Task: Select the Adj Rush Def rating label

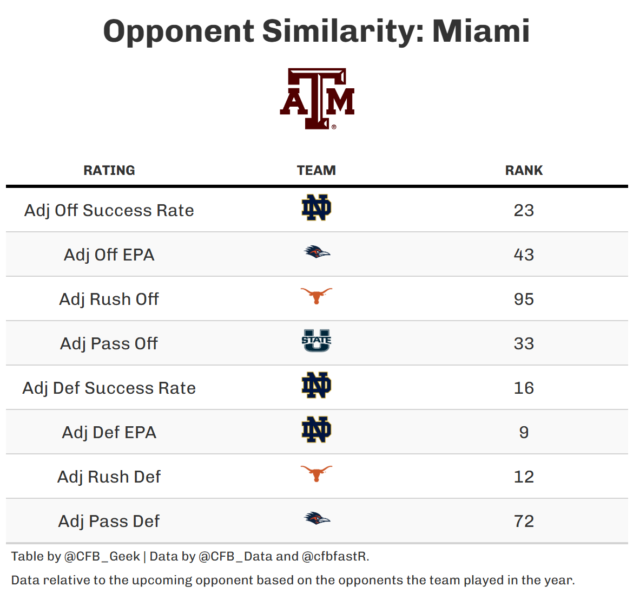Action: tap(109, 477)
